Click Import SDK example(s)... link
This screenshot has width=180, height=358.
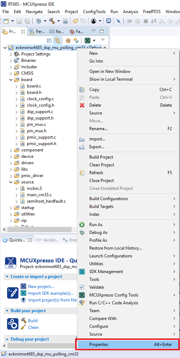click(51, 293)
